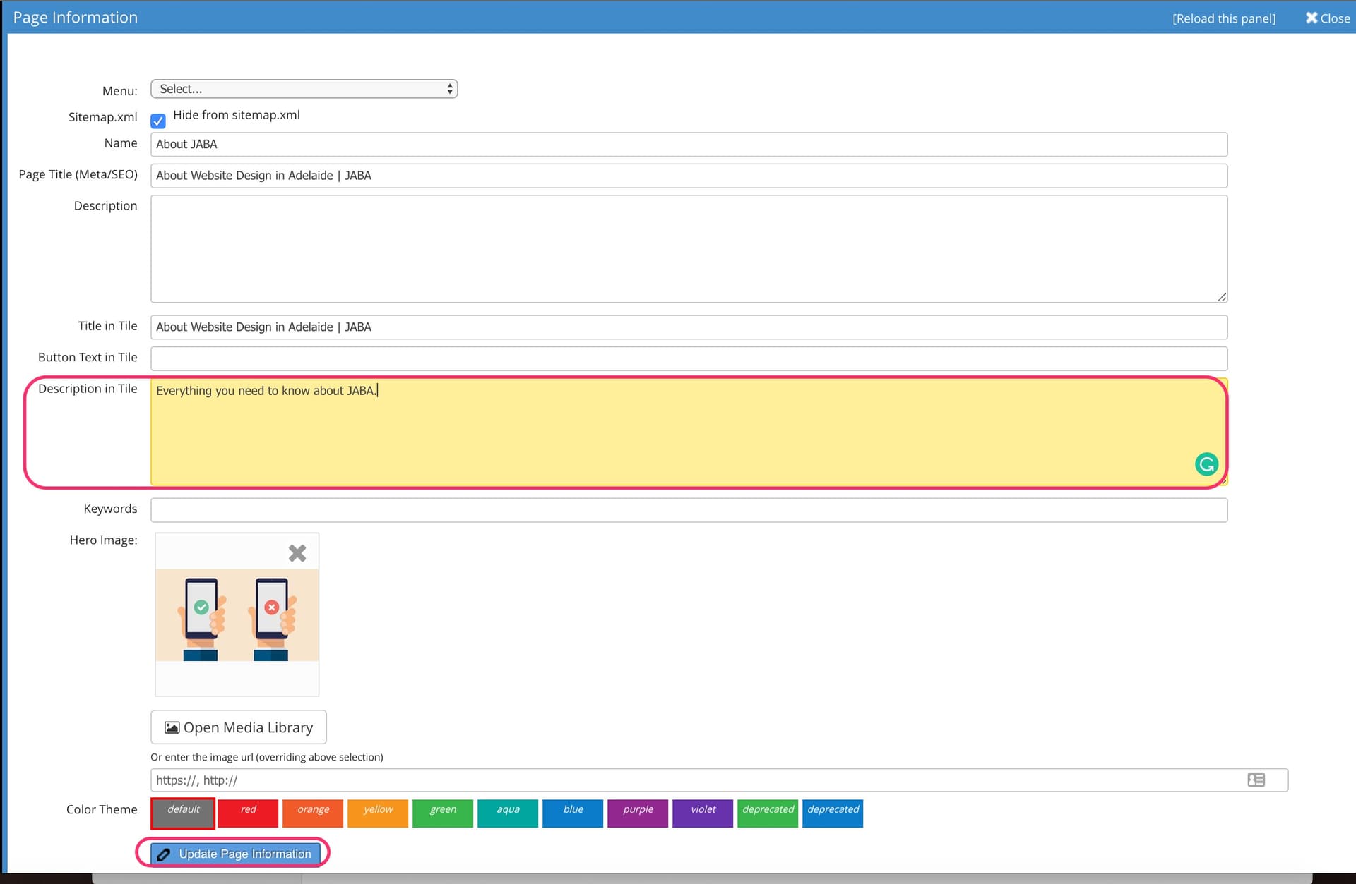This screenshot has height=884, width=1356.
Task: Click the image URL input field
Action: pyautogui.click(x=719, y=780)
